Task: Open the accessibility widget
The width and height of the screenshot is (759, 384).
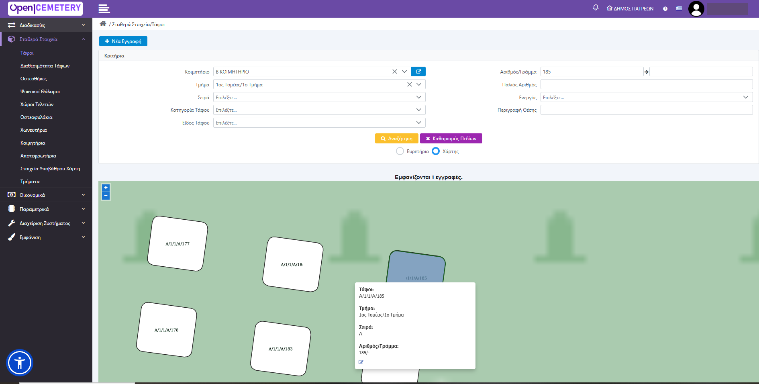Action: pyautogui.click(x=20, y=363)
